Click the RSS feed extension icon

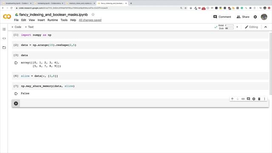233,8
